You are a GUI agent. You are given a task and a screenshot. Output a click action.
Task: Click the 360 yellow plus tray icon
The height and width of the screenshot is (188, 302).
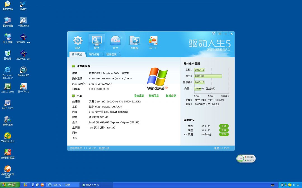point(290,185)
